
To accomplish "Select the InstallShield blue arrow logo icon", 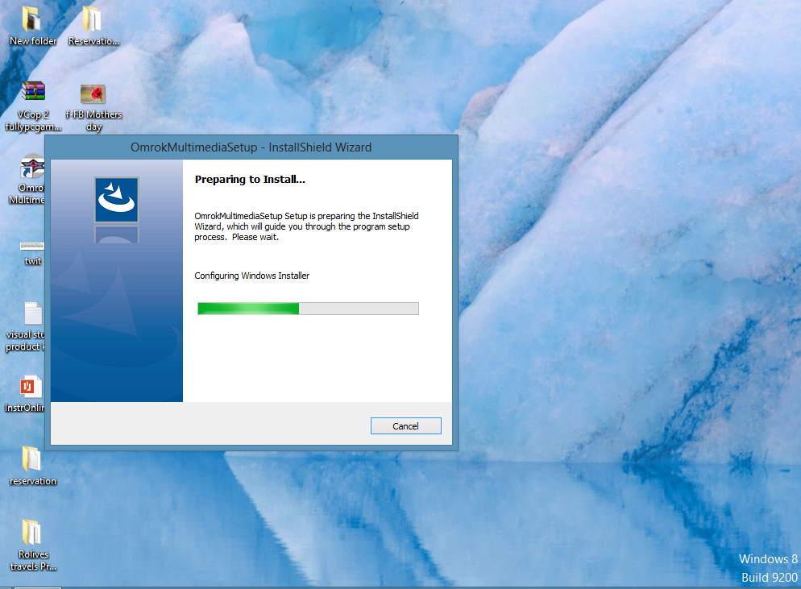I will (x=117, y=200).
